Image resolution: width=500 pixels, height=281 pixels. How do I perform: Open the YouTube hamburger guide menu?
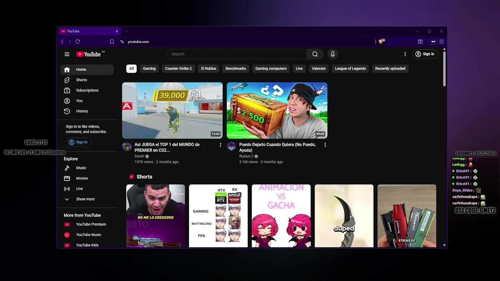[x=67, y=54]
